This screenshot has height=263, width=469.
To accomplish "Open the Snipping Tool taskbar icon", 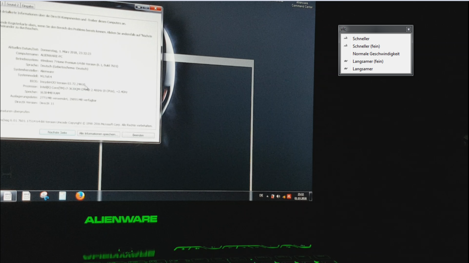I will [x=45, y=196].
